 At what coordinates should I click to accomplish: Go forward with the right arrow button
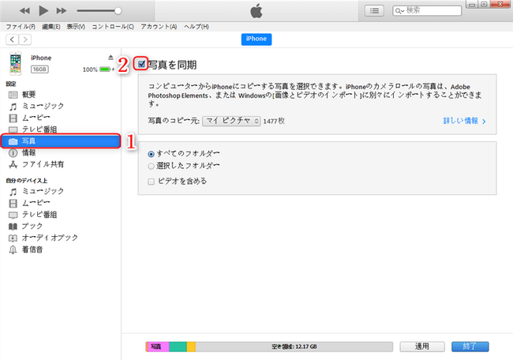click(x=25, y=39)
